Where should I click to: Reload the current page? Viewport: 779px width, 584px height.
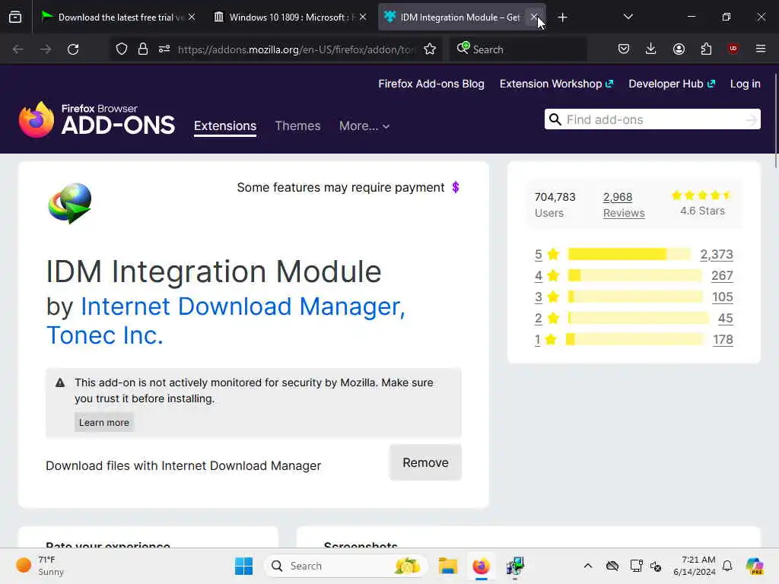click(x=73, y=49)
